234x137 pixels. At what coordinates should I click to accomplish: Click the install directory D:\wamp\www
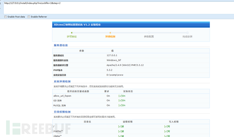pyautogui.click(x=115, y=75)
